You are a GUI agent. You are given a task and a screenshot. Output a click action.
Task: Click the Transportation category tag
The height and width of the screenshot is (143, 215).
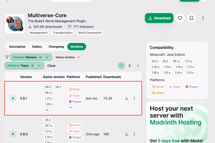tap(63, 33)
